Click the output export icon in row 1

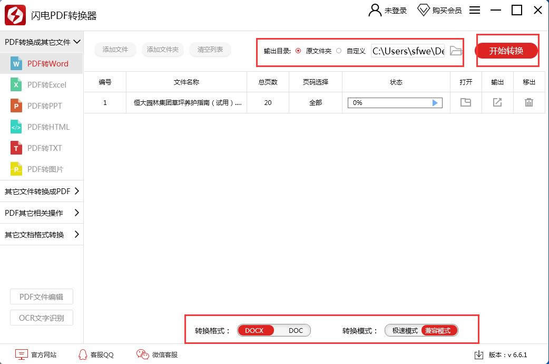(x=497, y=102)
